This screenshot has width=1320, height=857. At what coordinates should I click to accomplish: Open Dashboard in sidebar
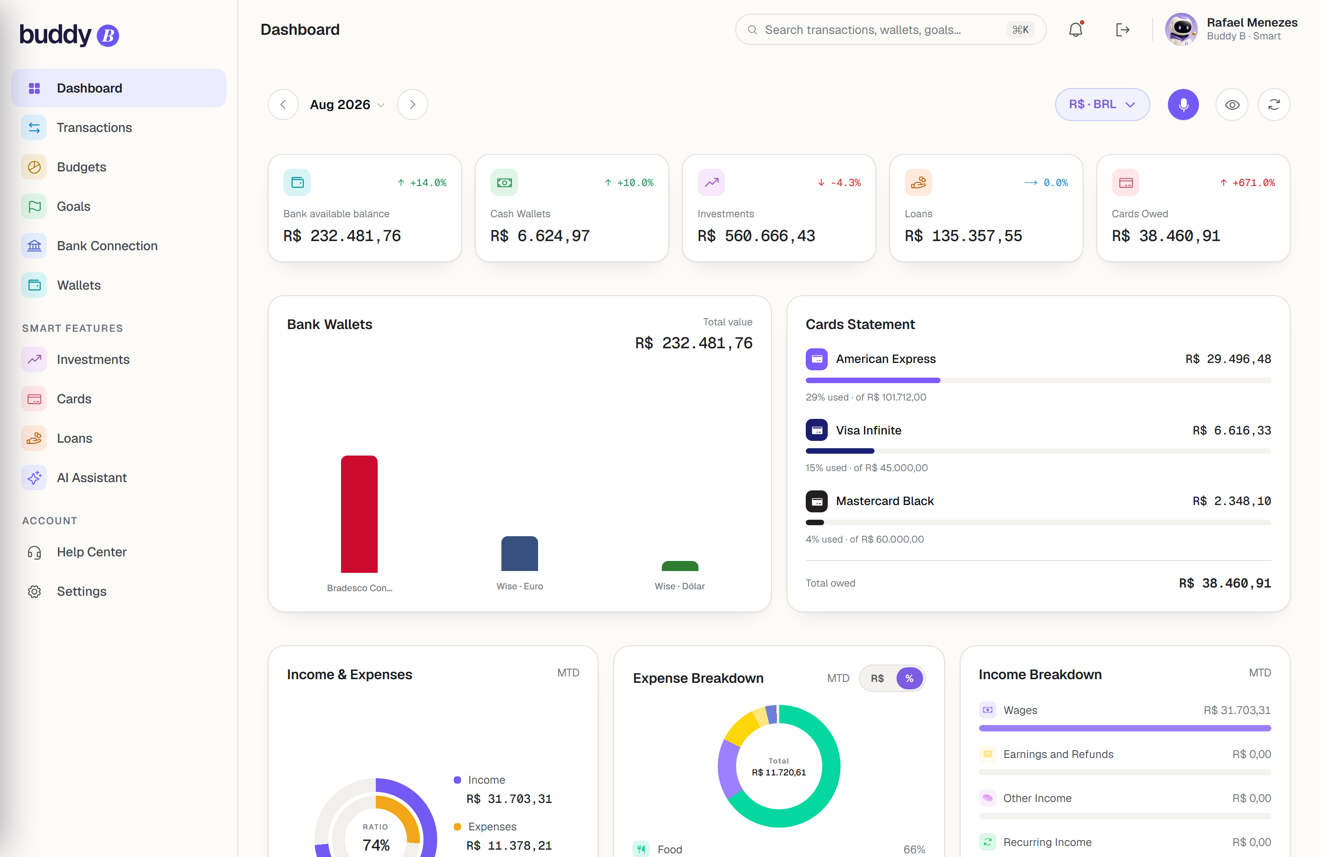[119, 88]
